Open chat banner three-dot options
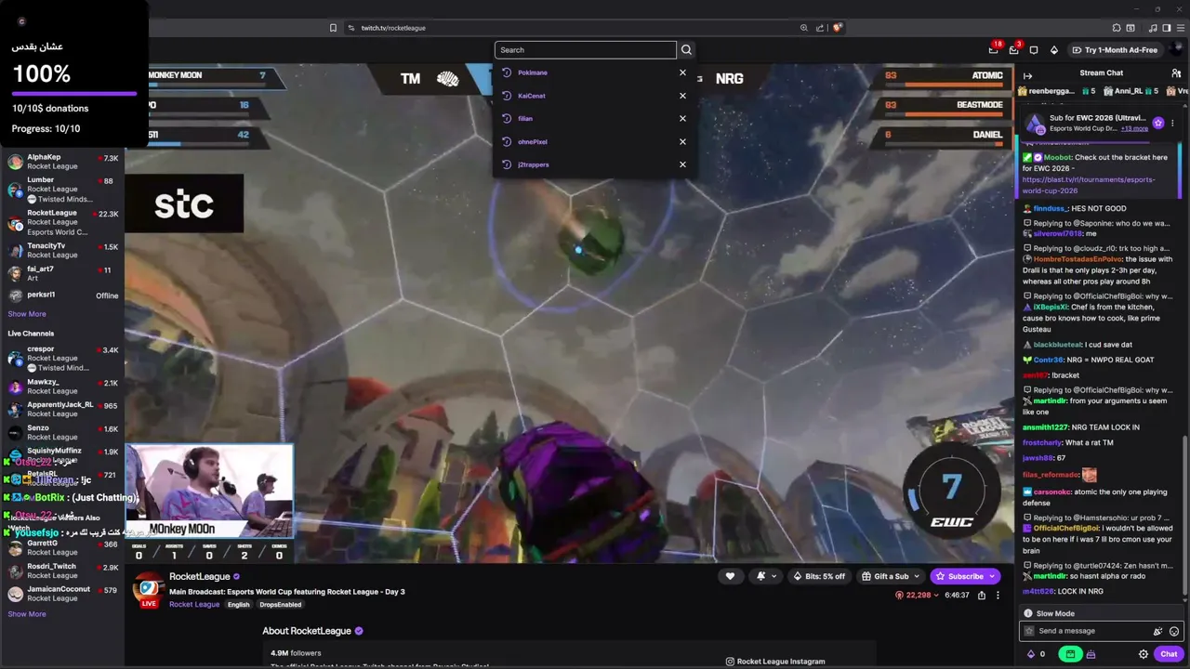The image size is (1190, 669). pyautogui.click(x=1172, y=123)
